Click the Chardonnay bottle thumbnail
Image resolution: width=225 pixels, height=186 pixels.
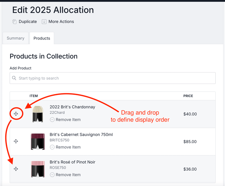[38, 114]
